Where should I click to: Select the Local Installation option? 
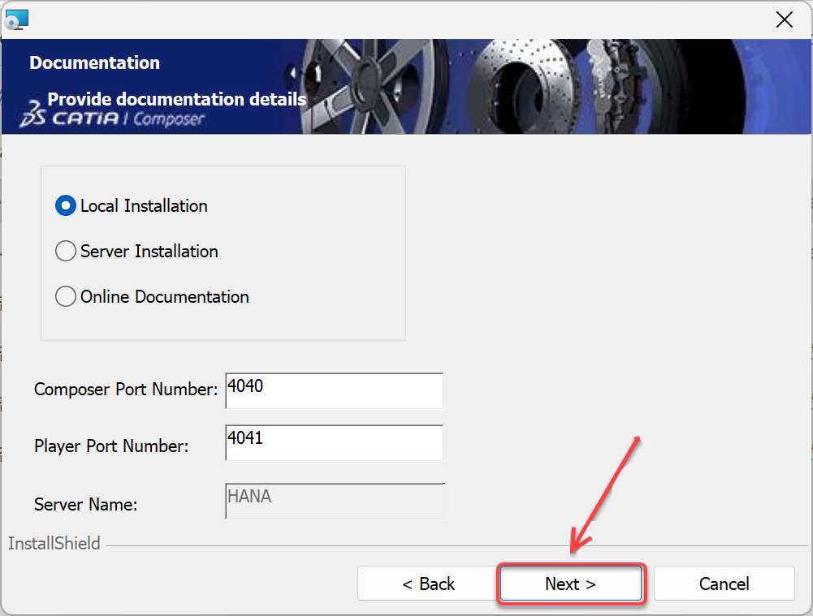pyautogui.click(x=65, y=205)
